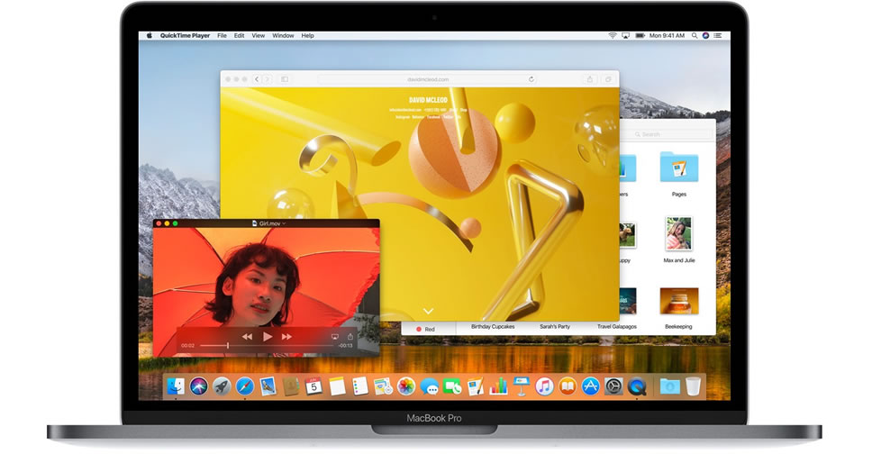Expand the Girl.mov title dropdown arrow
This screenshot has height=454, width=872.
[285, 223]
